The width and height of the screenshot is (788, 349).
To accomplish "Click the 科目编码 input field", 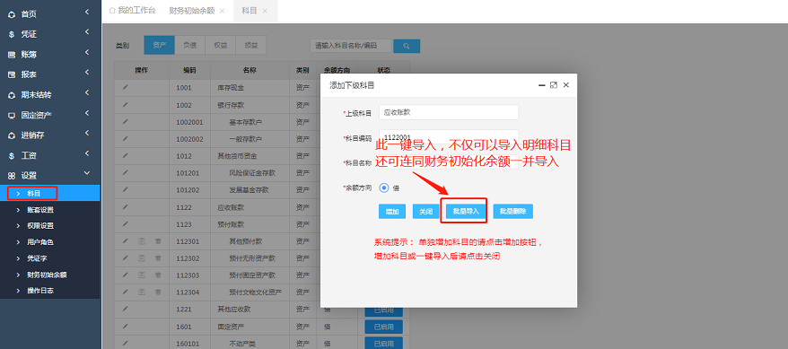I will [448, 137].
